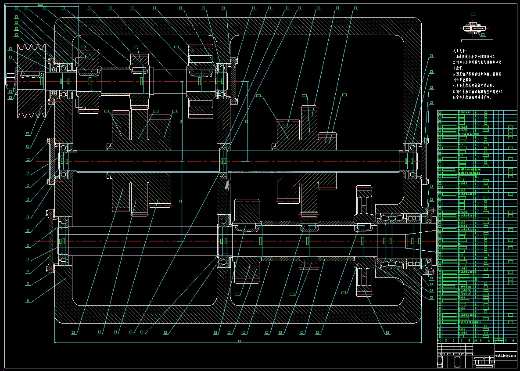Select the scale bar under the detail view

coord(477,41)
